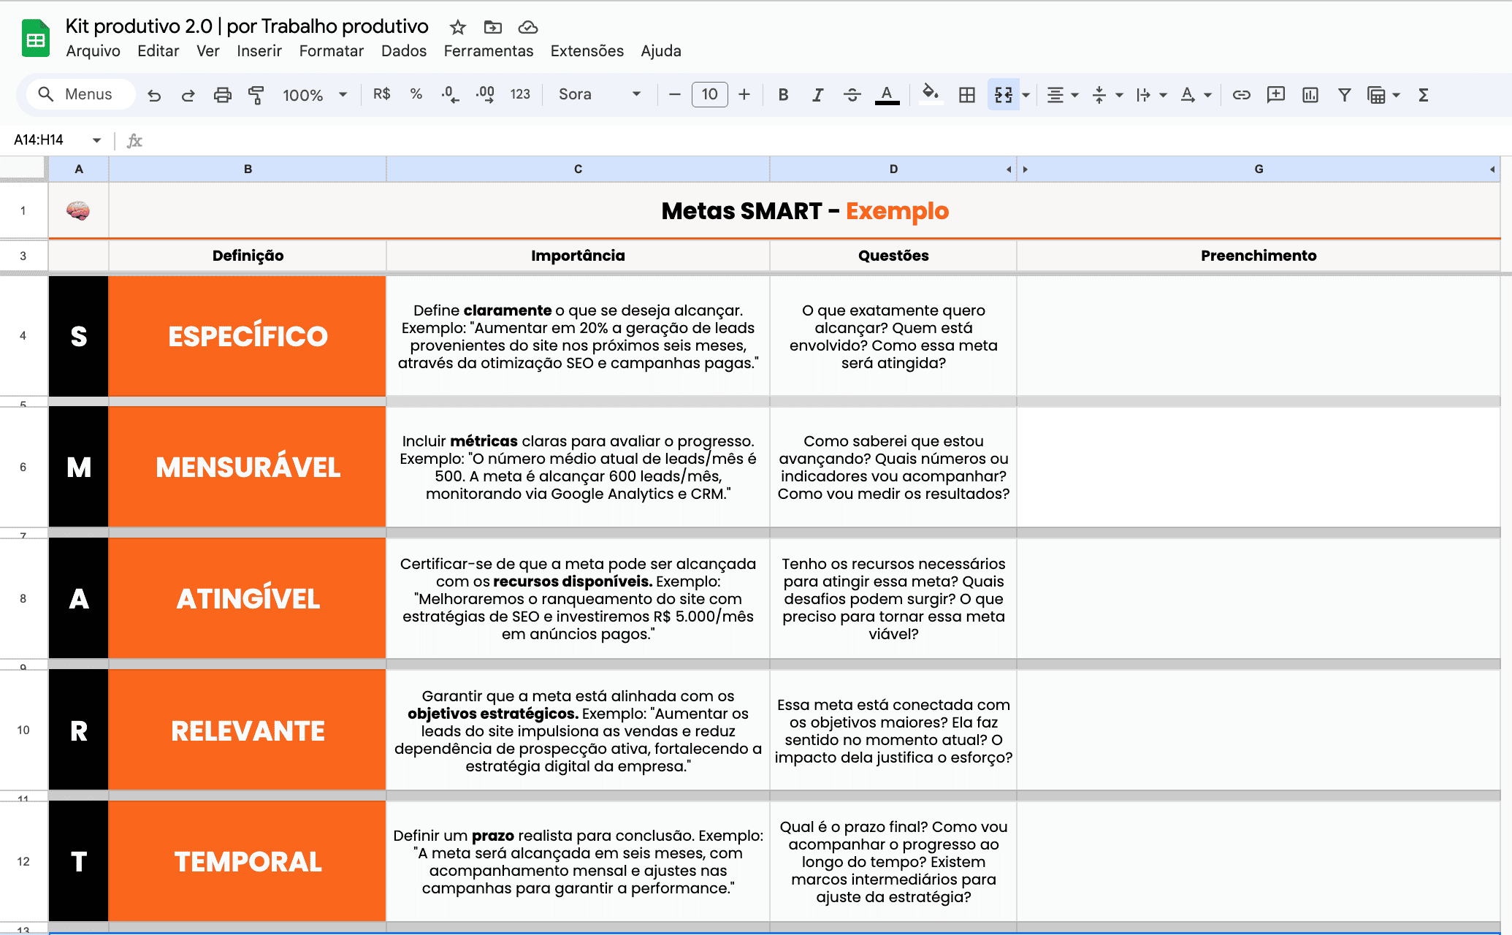The height and width of the screenshot is (935, 1512).
Task: Insert a chart
Action: coord(1310,95)
